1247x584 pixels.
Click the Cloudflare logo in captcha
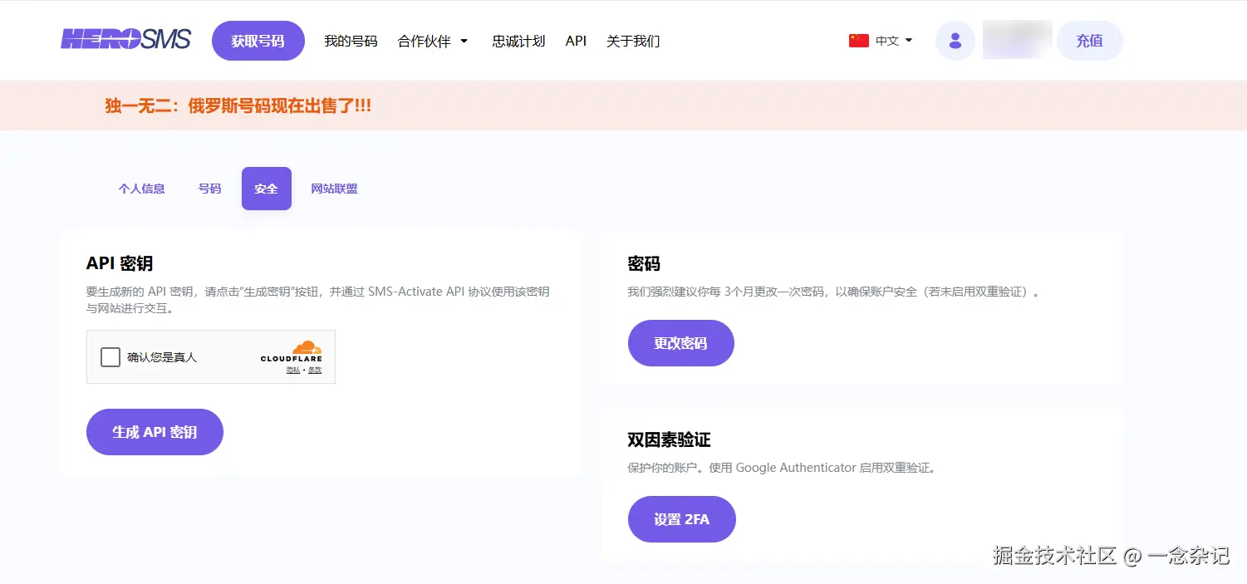(x=291, y=351)
